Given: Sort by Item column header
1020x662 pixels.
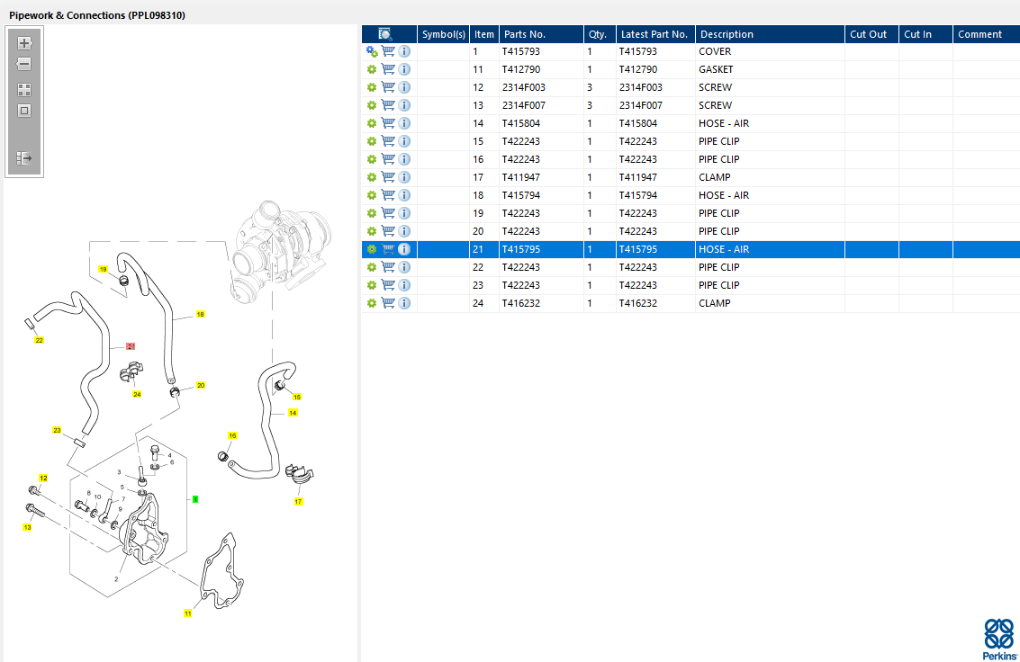Looking at the screenshot, I should (484, 34).
